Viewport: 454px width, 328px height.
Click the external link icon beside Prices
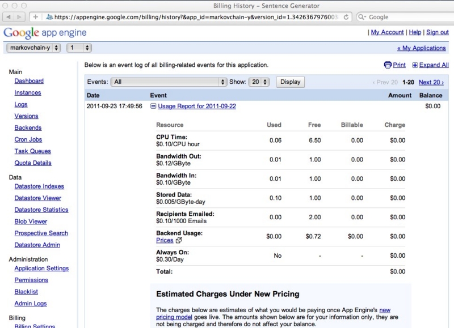[179, 240]
